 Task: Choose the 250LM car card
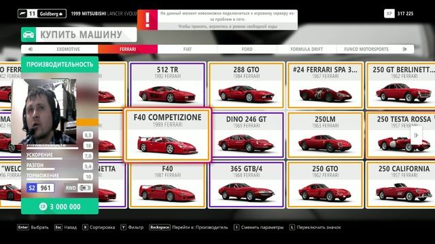pos(325,135)
